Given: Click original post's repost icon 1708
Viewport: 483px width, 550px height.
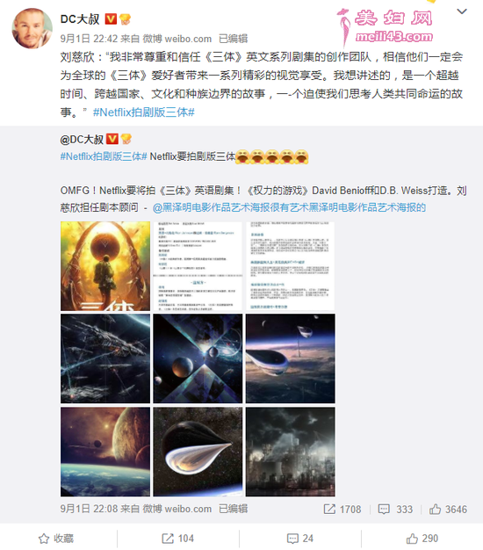Looking at the screenshot, I should tap(342, 509).
